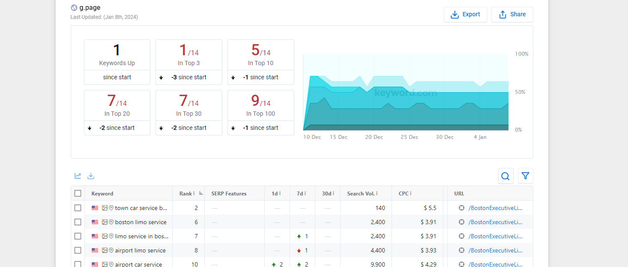Check the box for boston limo service

click(78, 222)
